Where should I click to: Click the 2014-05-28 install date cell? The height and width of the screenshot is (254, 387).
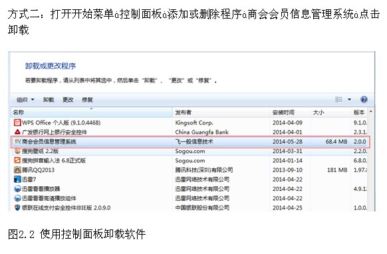click(x=287, y=142)
